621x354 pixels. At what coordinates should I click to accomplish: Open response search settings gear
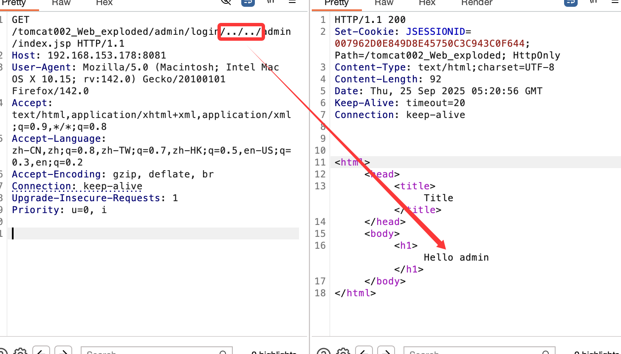[343, 351]
